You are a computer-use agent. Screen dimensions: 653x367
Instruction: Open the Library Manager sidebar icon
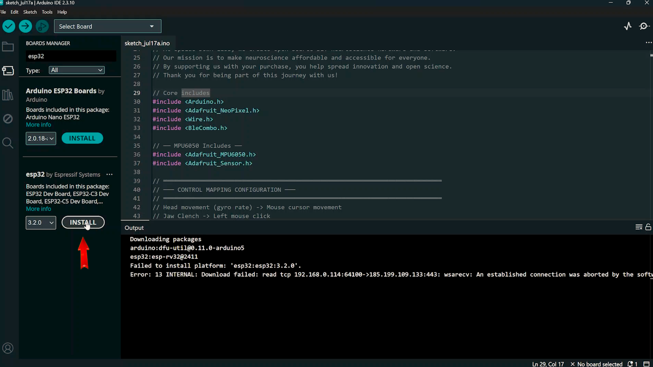(8, 95)
